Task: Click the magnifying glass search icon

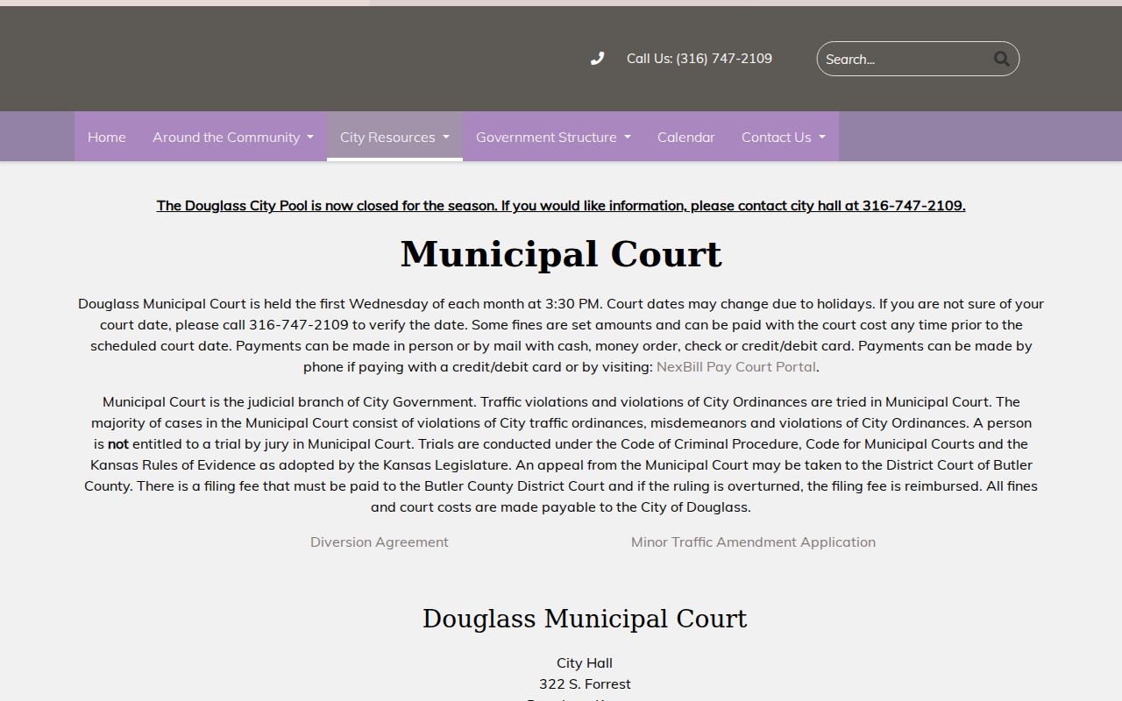Action: (x=1002, y=59)
